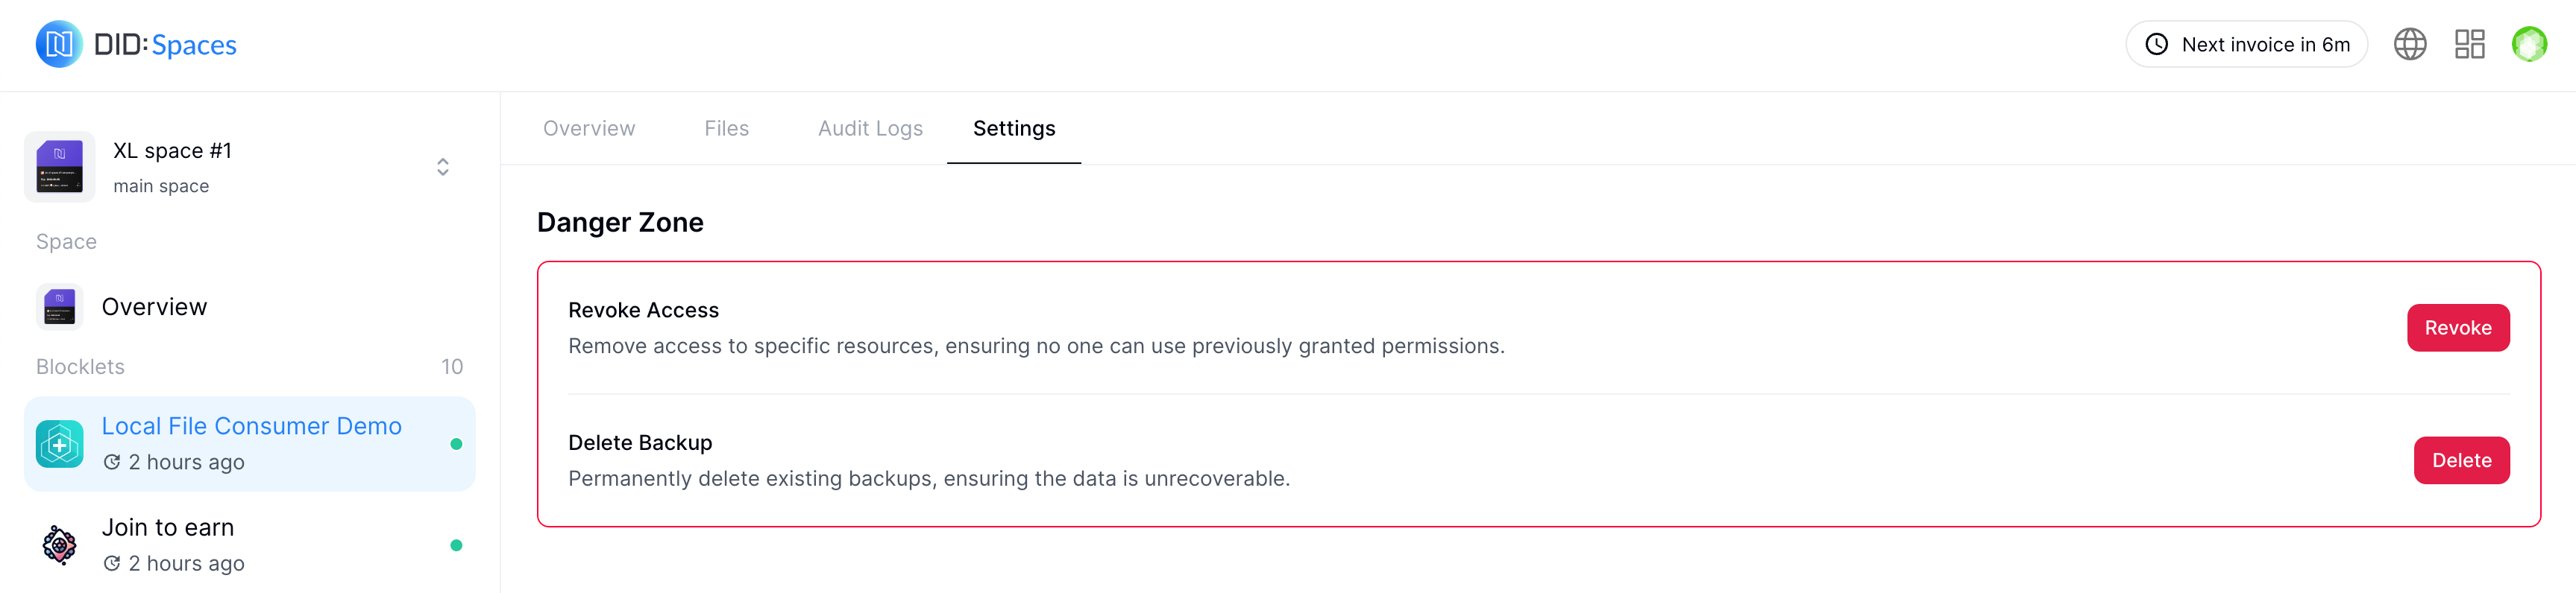Click the Local File Consumer Demo icon
The height and width of the screenshot is (593, 2576).
[60, 444]
